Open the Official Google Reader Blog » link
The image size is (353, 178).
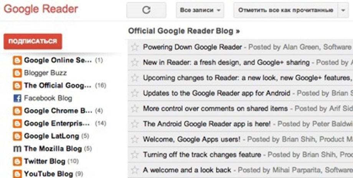pyautogui.click(x=184, y=31)
